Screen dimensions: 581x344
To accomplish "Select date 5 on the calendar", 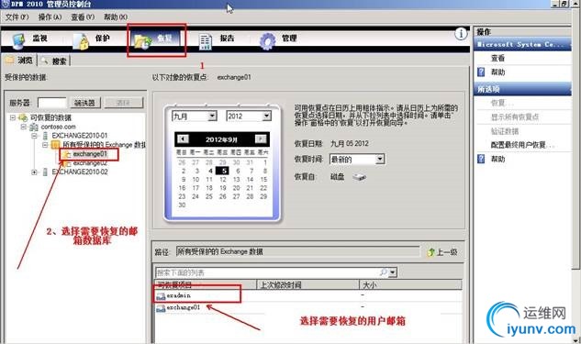I will (223, 171).
